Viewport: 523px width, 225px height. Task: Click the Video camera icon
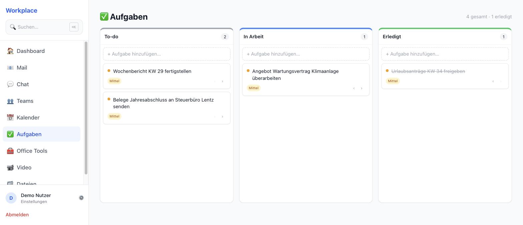tap(10, 167)
